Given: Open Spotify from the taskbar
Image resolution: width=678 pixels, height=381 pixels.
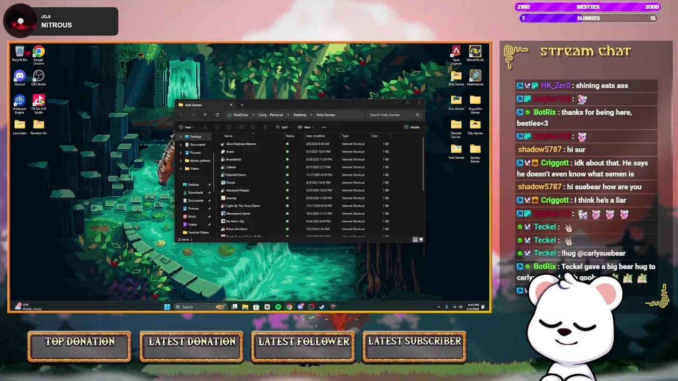Looking at the screenshot, I should tap(278, 307).
